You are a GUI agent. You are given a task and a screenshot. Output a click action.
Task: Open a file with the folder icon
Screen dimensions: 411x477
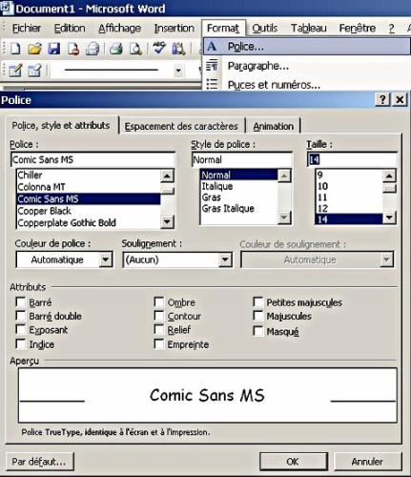click(x=34, y=49)
